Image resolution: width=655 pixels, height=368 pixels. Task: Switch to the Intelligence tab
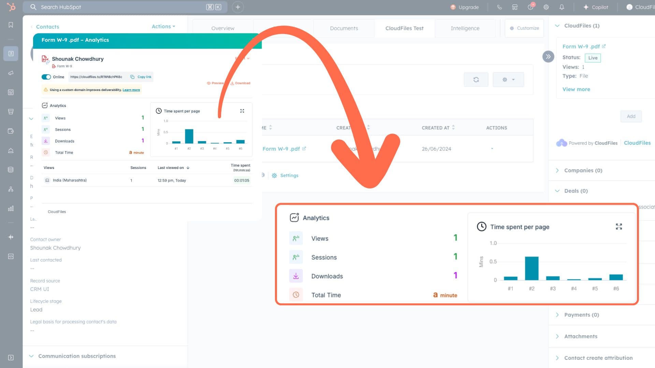click(465, 28)
